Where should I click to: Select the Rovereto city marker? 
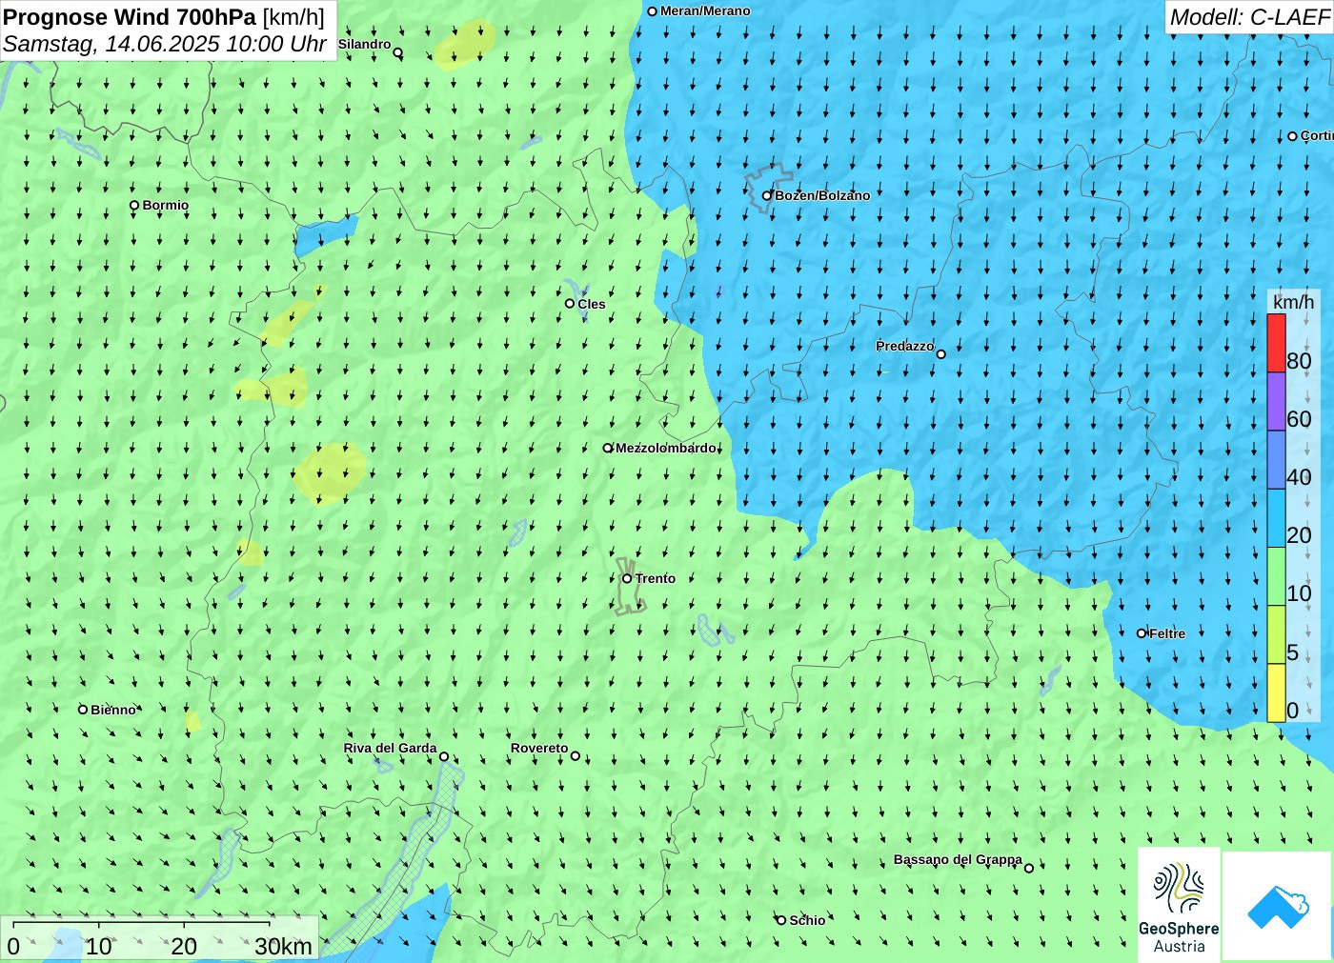(x=576, y=756)
